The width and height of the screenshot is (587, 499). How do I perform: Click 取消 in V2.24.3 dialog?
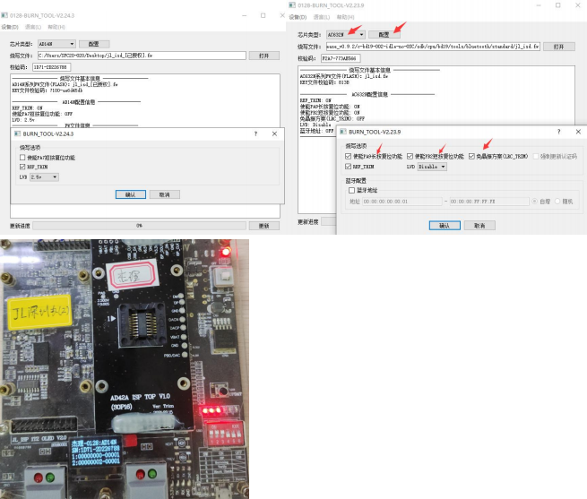click(164, 194)
